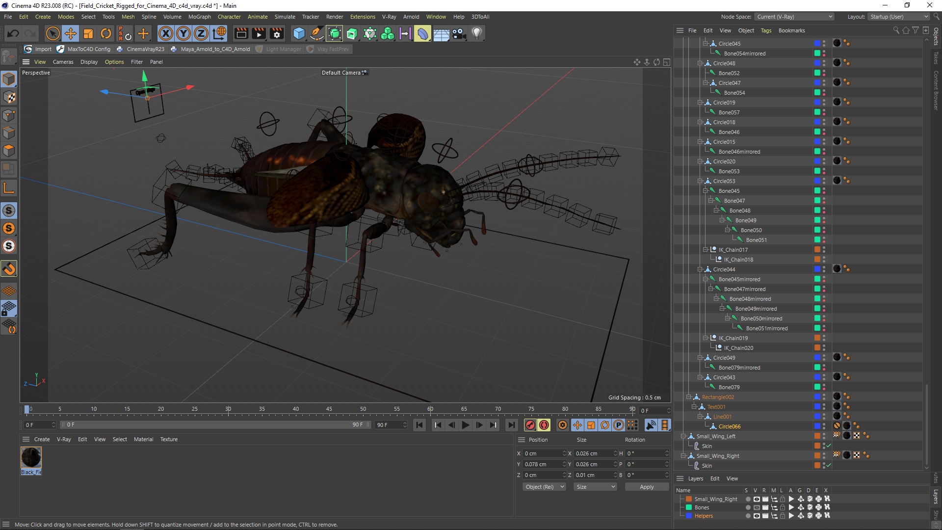Switch to Texture mode checkered cube

point(9,97)
